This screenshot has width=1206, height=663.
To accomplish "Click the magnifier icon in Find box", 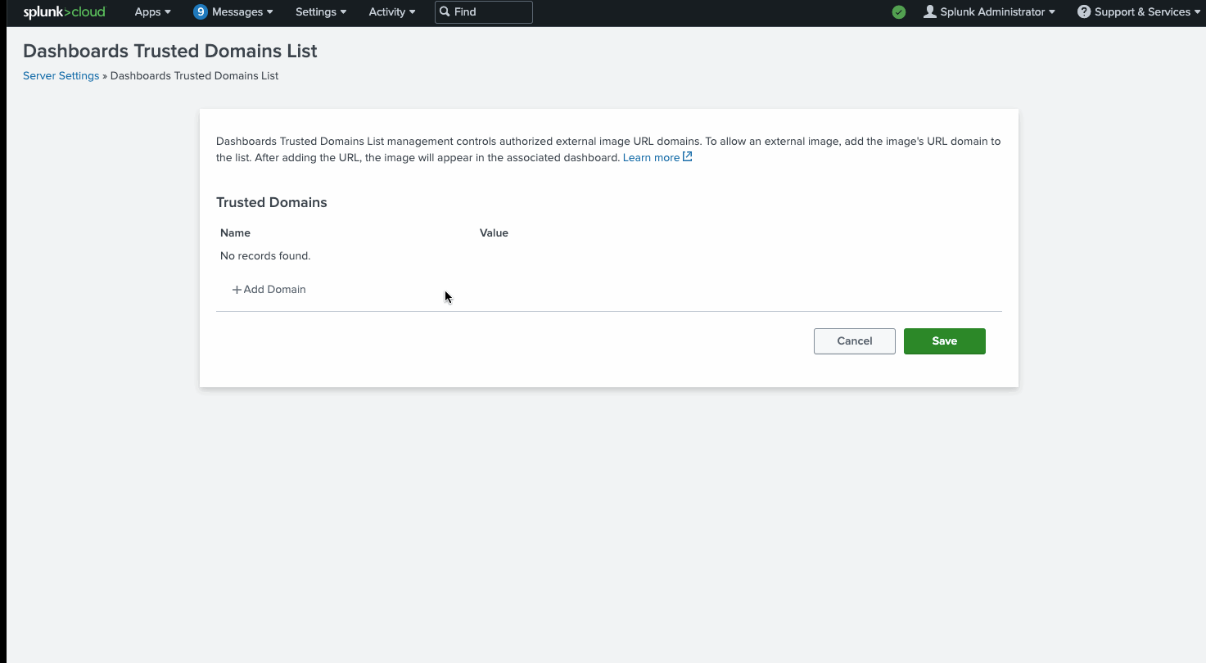I will click(445, 12).
